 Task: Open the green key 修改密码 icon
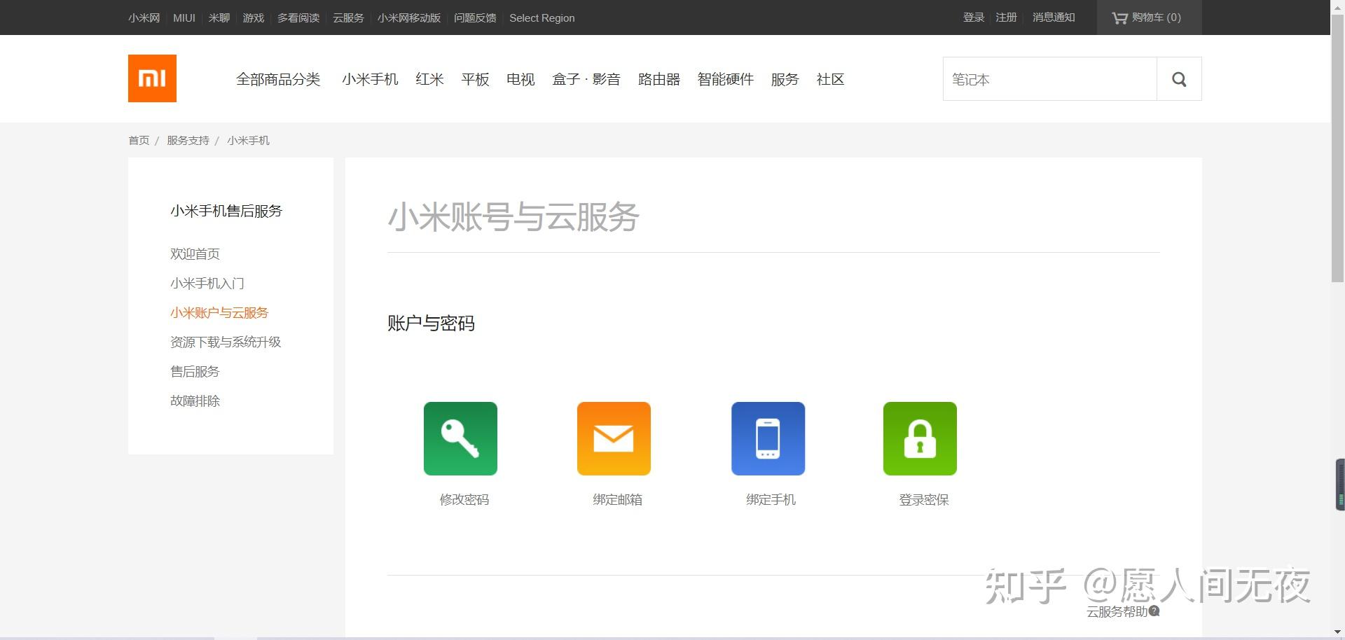tap(460, 438)
